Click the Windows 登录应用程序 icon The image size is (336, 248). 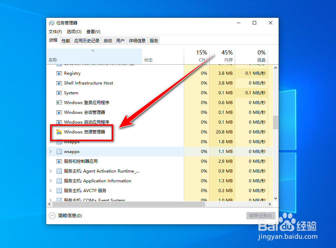[58, 102]
